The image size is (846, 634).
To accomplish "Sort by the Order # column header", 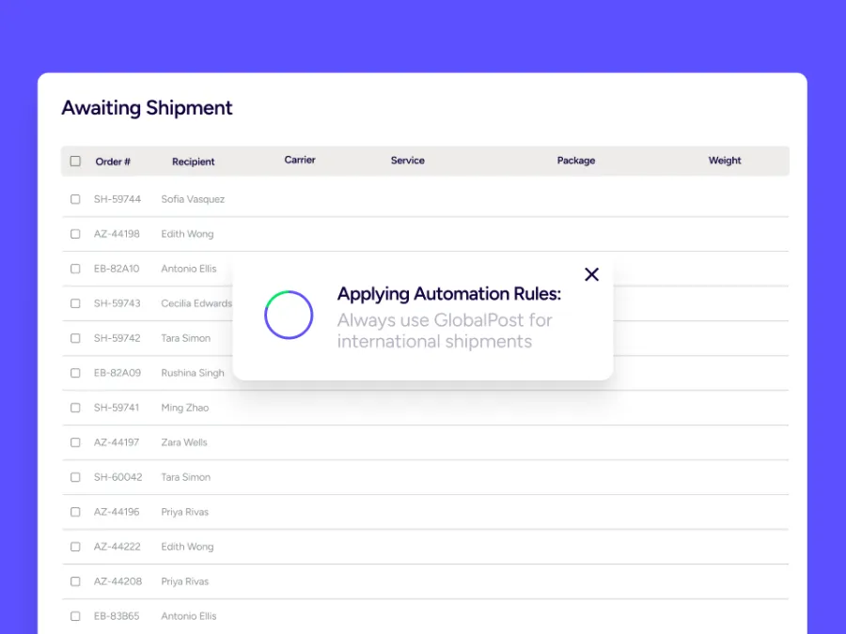I will pos(113,162).
